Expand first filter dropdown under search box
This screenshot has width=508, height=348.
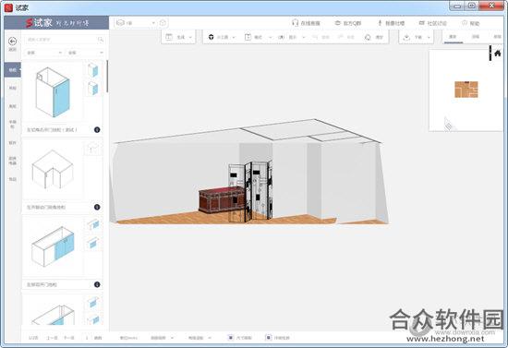point(43,53)
